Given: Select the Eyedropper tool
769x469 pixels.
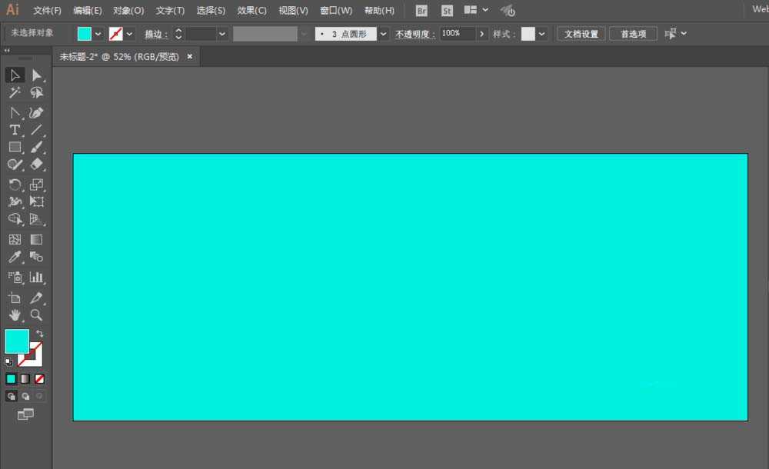Looking at the screenshot, I should point(15,258).
